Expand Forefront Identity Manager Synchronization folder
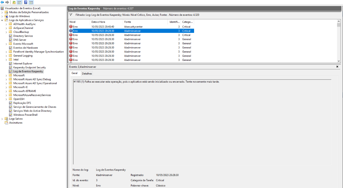343x188 pixels. [6, 52]
